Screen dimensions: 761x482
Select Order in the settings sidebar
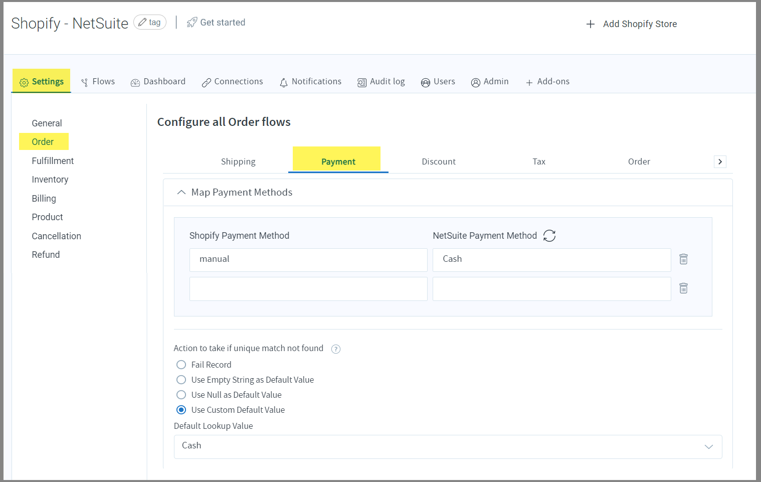(43, 142)
